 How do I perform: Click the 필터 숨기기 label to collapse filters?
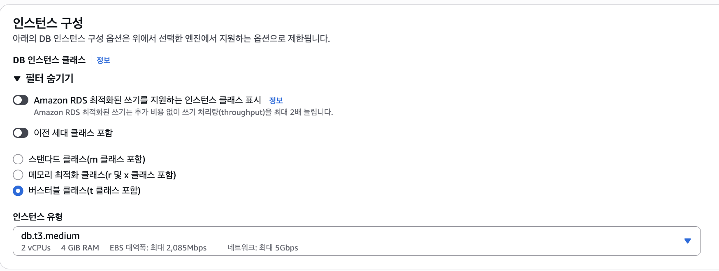point(49,78)
